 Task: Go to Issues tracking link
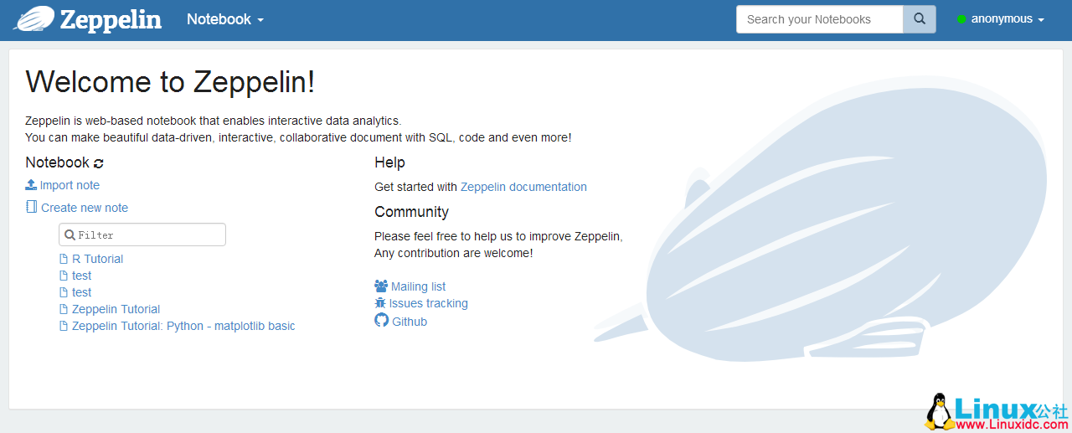coord(428,303)
